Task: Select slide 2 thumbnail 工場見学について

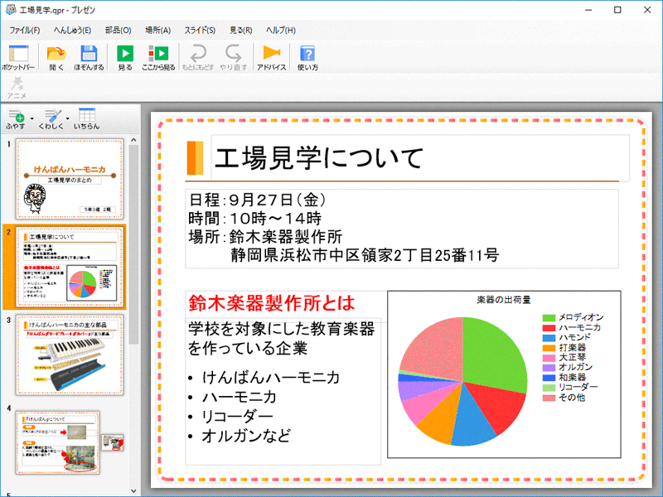Action: tap(70, 267)
